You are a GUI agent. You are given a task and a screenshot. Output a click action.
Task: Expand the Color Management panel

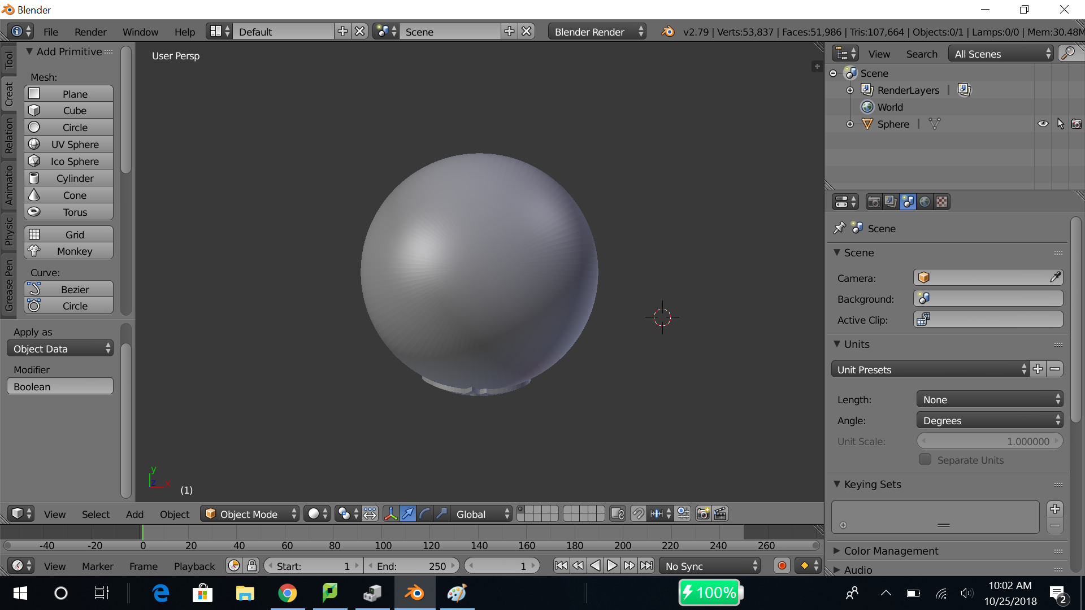(x=891, y=551)
